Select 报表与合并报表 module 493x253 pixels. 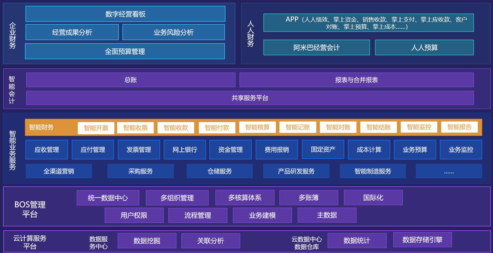pos(356,80)
